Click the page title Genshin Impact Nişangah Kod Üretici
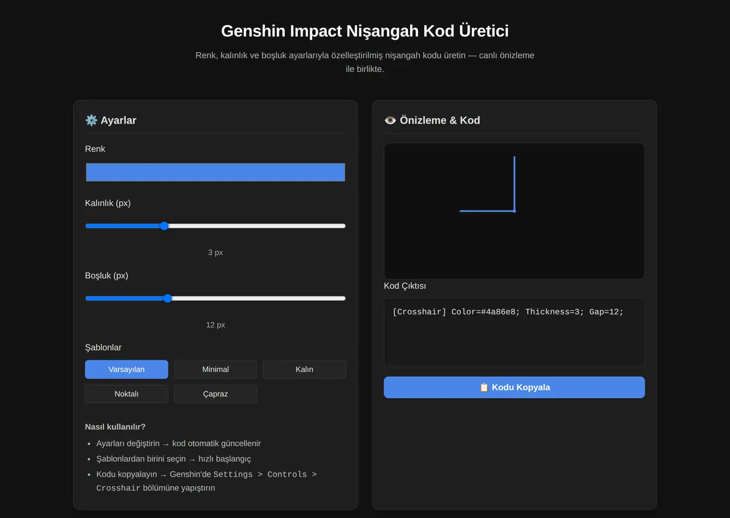The height and width of the screenshot is (518, 730). coord(365,31)
